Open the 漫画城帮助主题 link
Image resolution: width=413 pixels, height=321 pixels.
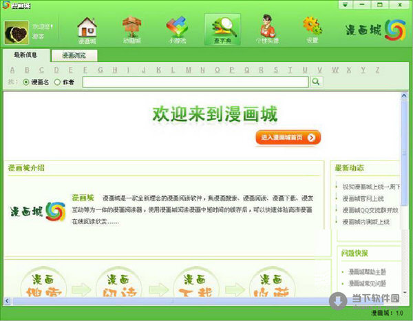[x=367, y=271]
